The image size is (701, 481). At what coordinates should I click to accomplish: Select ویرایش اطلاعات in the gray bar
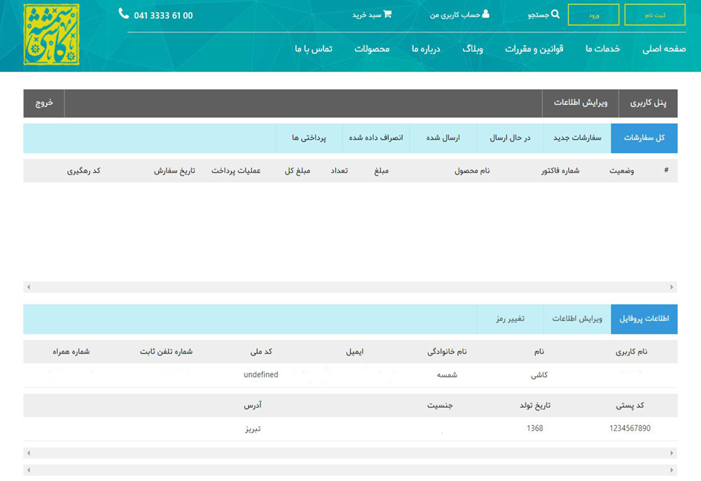coord(581,103)
